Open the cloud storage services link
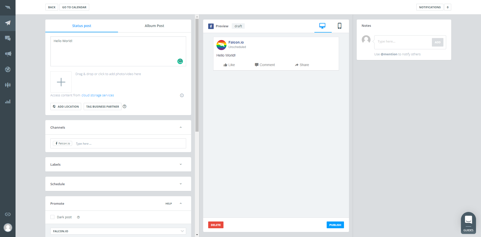Viewport: 481px width, 237px height. 98,95
